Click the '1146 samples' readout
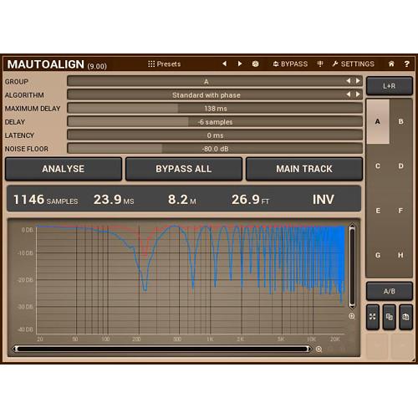Screen dimensions: 418x418 46,200
